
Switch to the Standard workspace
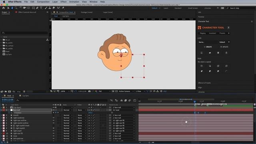(178, 8)
